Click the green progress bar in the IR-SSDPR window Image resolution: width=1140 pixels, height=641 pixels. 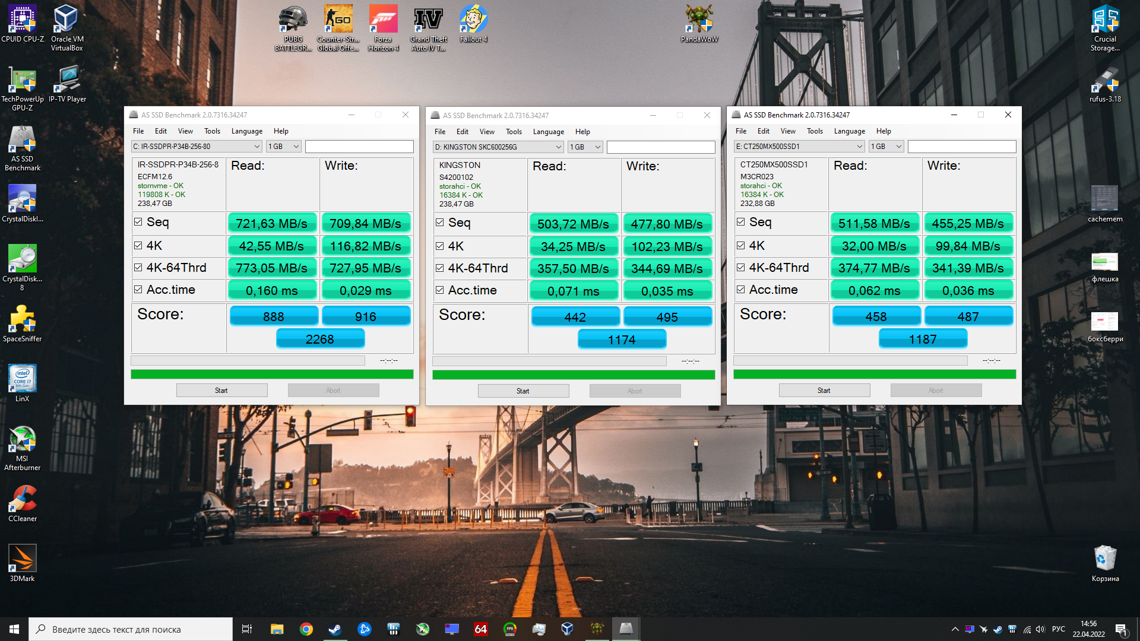coord(272,375)
